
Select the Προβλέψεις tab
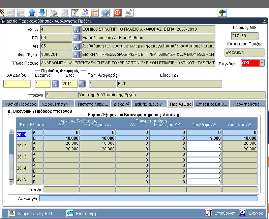click(x=180, y=104)
